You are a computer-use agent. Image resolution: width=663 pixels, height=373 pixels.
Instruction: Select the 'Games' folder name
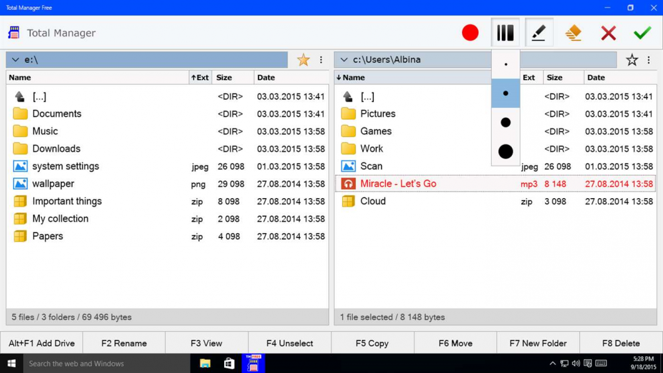click(376, 131)
